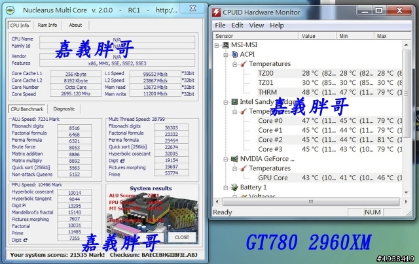Click the vertical scrollbar up arrow

click(x=406, y=45)
